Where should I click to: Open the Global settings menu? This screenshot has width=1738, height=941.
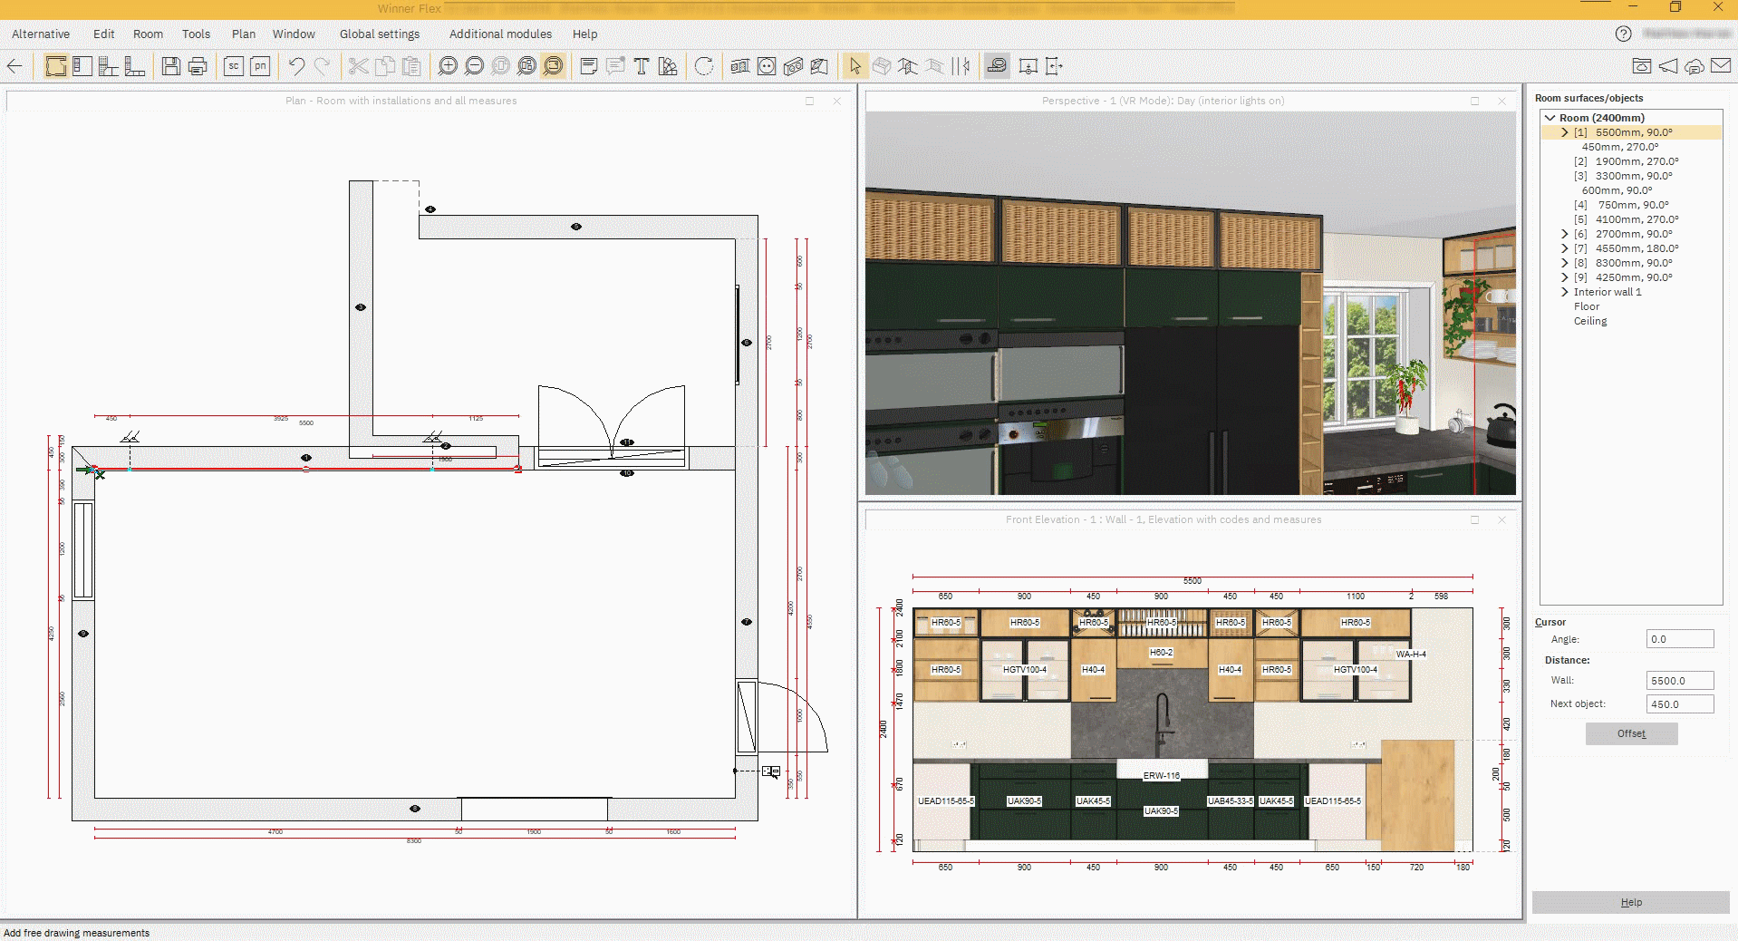click(380, 34)
